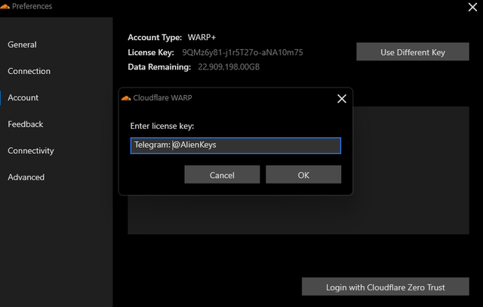Switch to the Connection tab

coord(29,71)
